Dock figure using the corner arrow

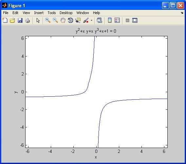click(x=182, y=13)
